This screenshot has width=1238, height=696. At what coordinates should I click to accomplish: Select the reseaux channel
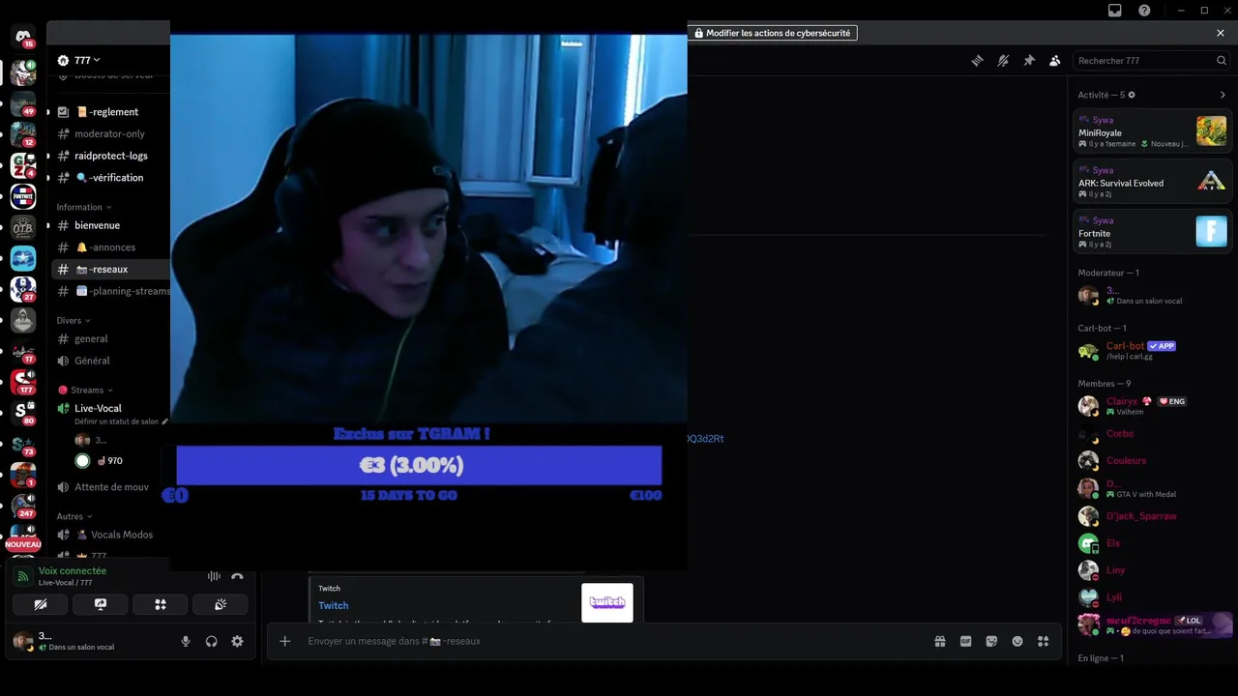point(110,270)
